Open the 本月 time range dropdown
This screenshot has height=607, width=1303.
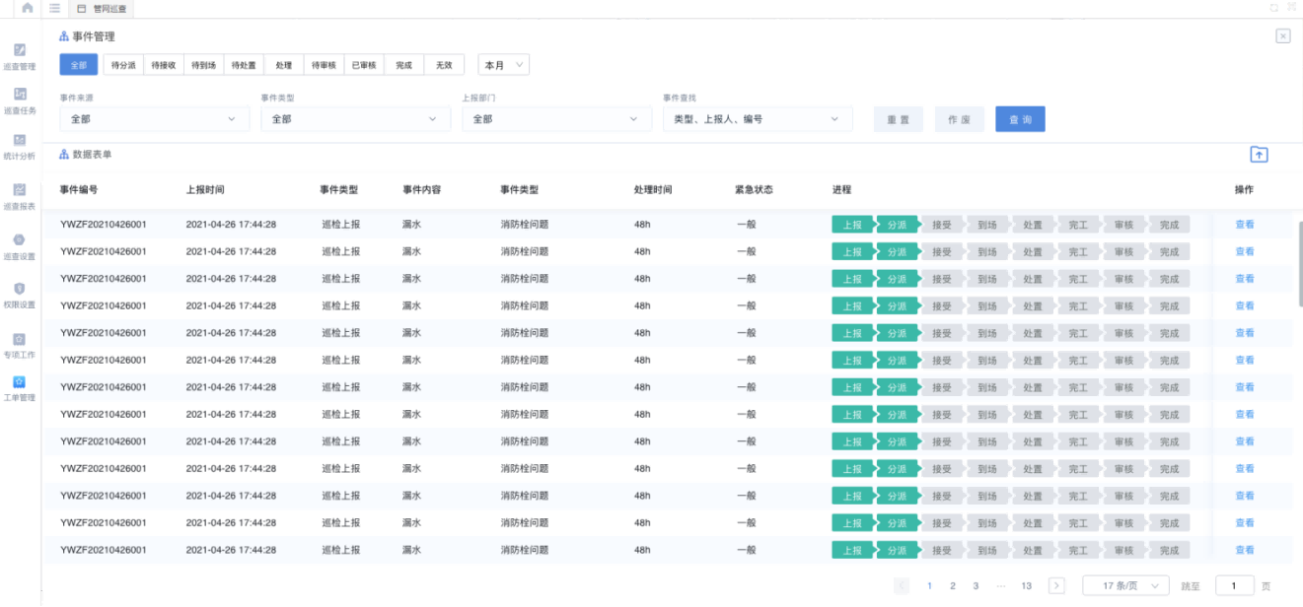[x=504, y=65]
